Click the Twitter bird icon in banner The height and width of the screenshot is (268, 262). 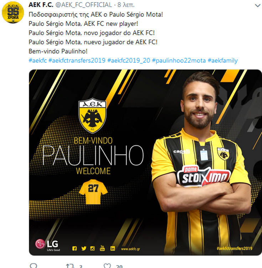[x=84, y=248]
